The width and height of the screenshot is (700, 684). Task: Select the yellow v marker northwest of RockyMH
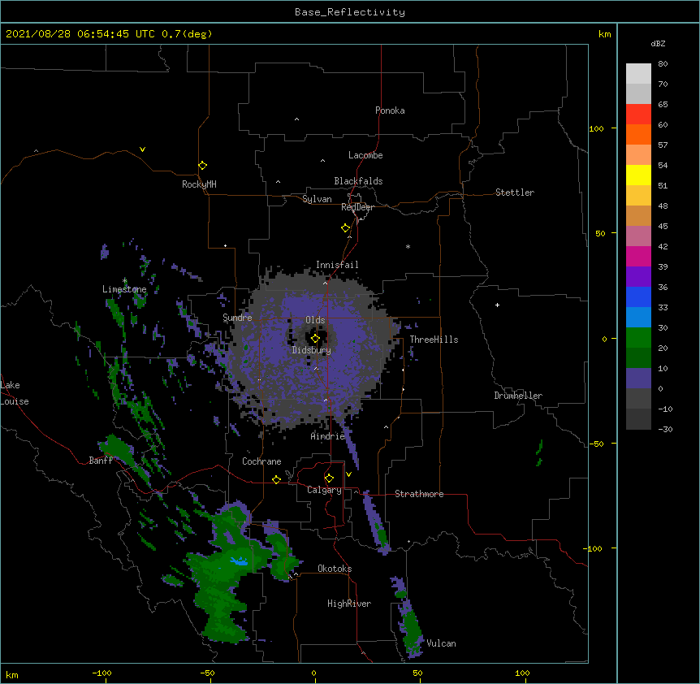pos(142,149)
